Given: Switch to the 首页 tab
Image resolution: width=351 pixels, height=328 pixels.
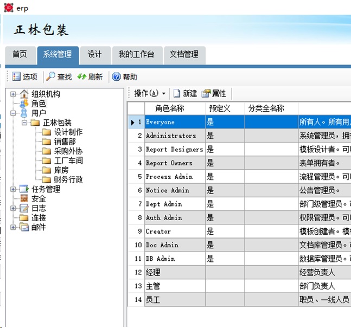Looking at the screenshot, I should (20, 54).
